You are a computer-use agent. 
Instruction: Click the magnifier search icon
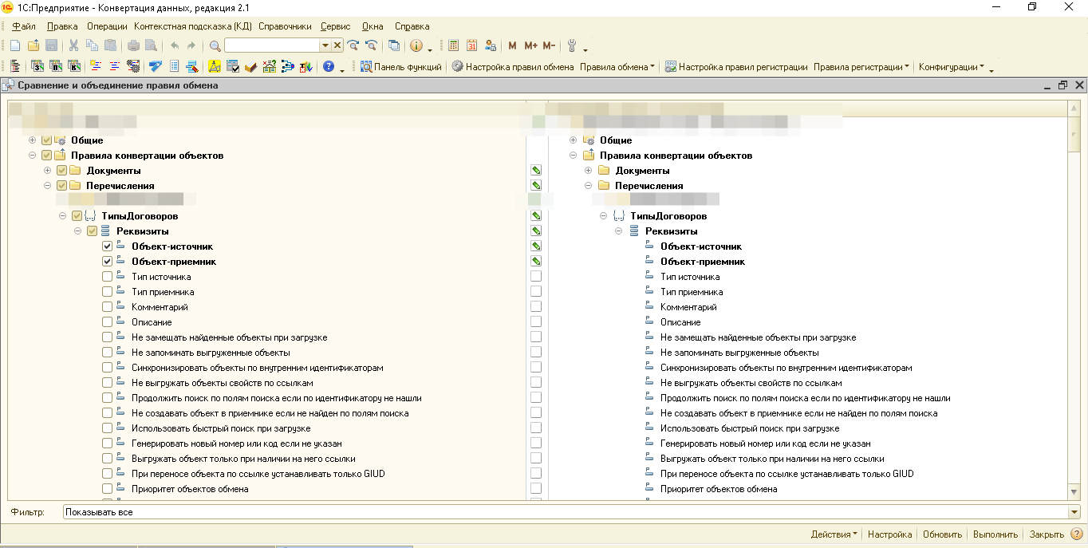pyautogui.click(x=215, y=45)
